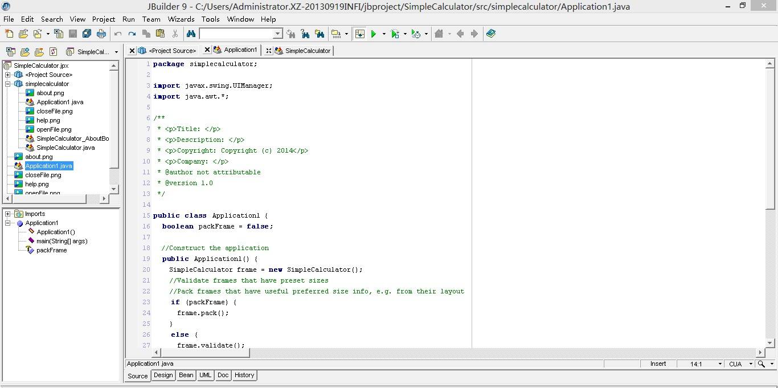Image resolution: width=778 pixels, height=388 pixels.
Task: Collapse the simplecalculator package node
Action: 8,84
